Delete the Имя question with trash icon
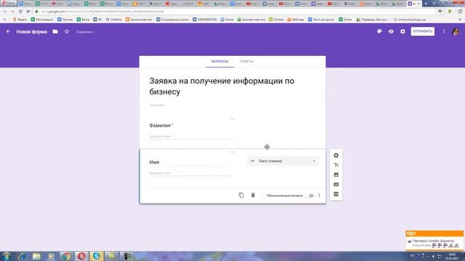 [253, 195]
